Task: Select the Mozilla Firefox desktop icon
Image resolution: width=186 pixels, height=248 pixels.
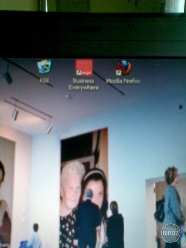Action: (124, 67)
